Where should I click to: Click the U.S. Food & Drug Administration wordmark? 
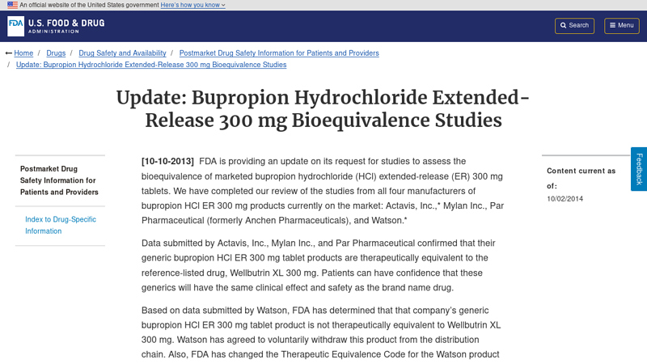click(66, 26)
